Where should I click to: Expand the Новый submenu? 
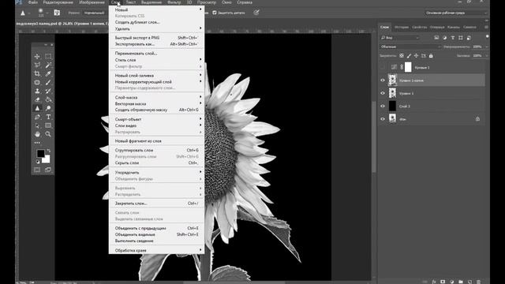click(156, 9)
